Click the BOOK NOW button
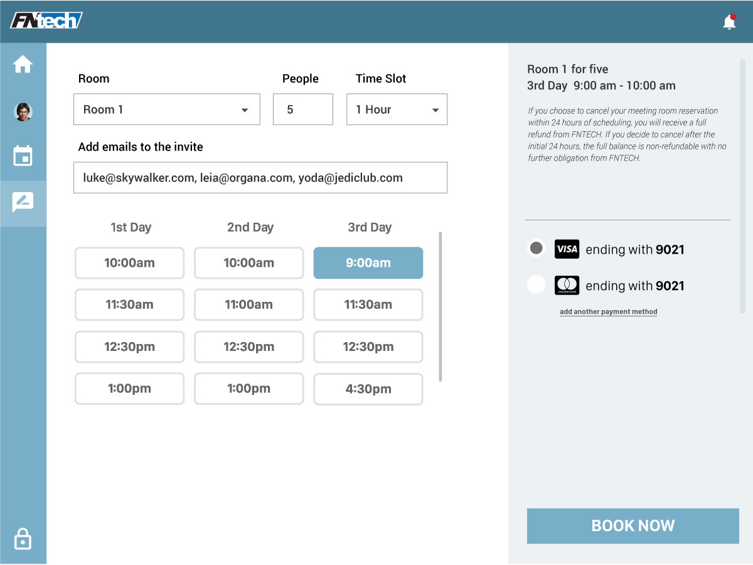The width and height of the screenshot is (753, 565). (633, 526)
